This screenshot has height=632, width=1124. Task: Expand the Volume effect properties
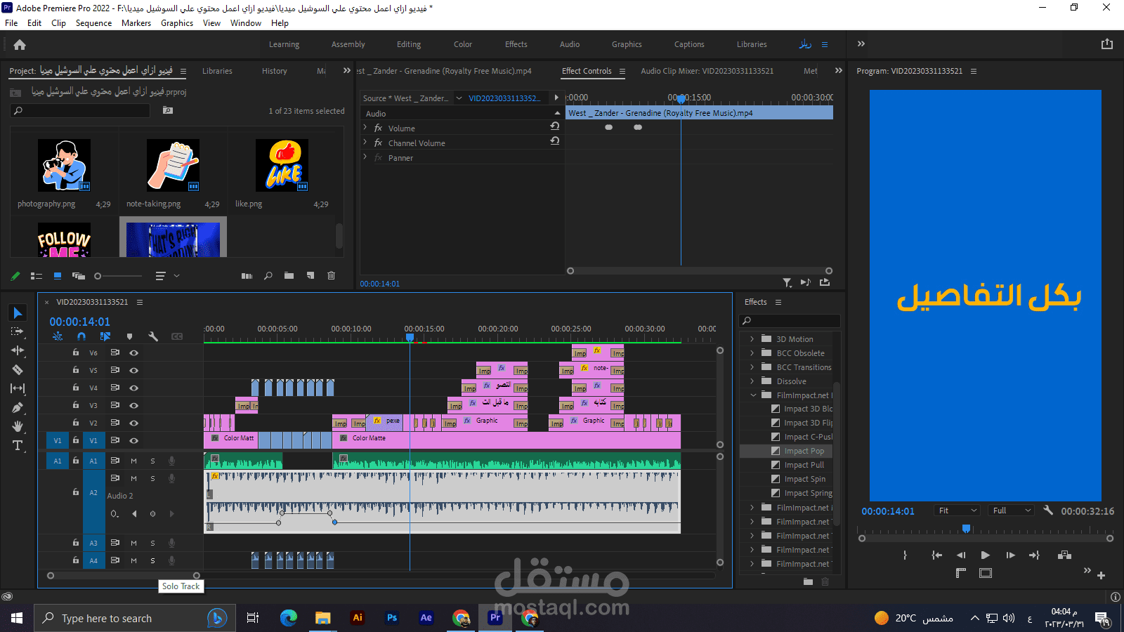(x=365, y=128)
